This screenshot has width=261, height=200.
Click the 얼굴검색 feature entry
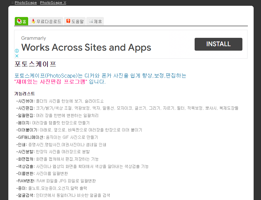[x=63, y=195]
